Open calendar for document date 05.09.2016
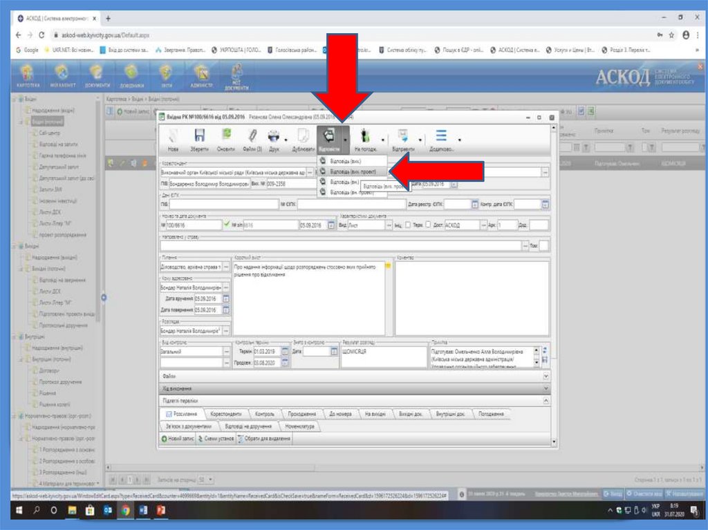The image size is (708, 530). click(331, 225)
